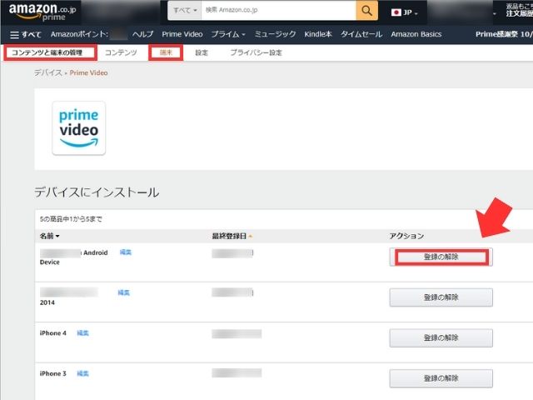Open ヘルプ in navigation bar
The image size is (533, 400).
click(x=142, y=34)
